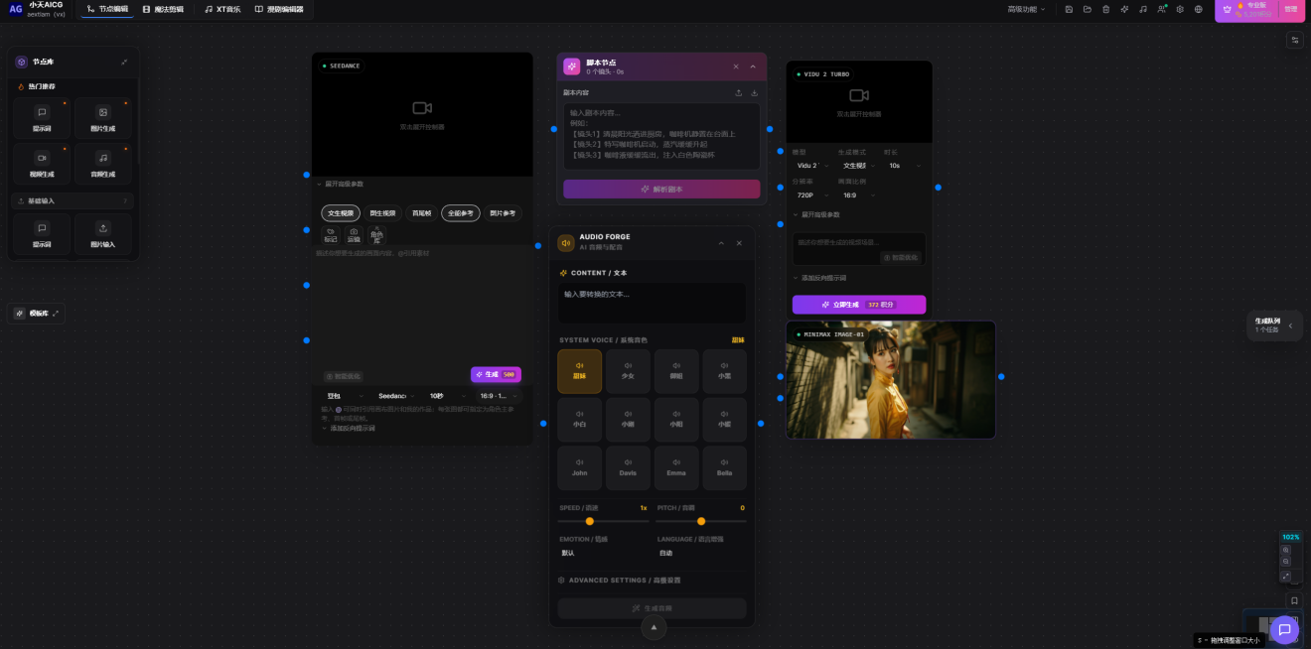Close the Audio Forge panel
This screenshot has height=649, width=1311.
point(739,242)
